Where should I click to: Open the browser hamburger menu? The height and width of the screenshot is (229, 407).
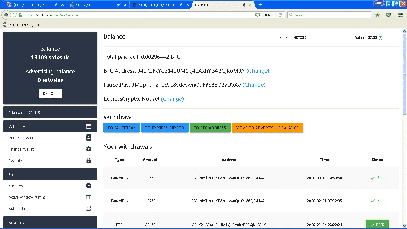(401, 15)
